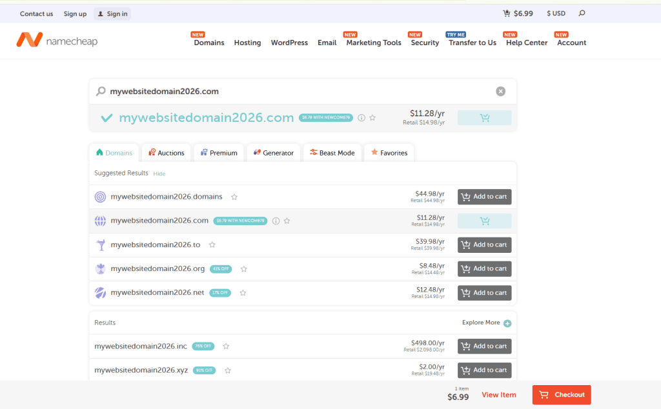Viewport: 661px width, 409px height.
Task: Add mywebsitedomain2026.xyz to cart
Action: coord(484,370)
